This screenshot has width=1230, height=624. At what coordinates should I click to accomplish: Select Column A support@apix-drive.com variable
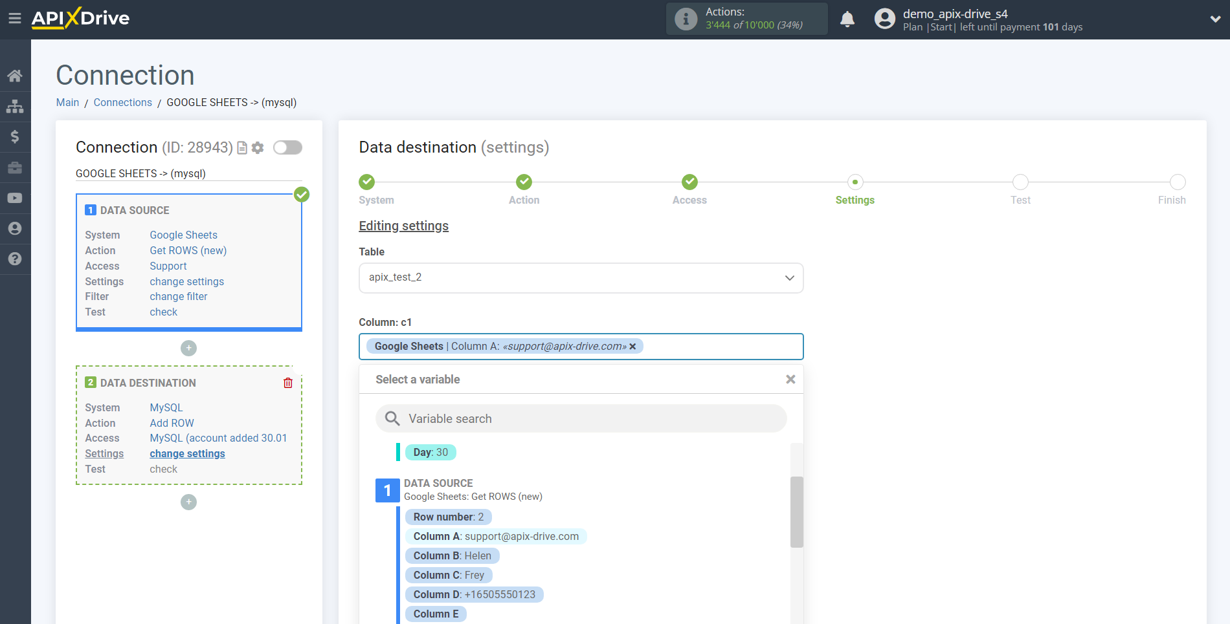(496, 536)
